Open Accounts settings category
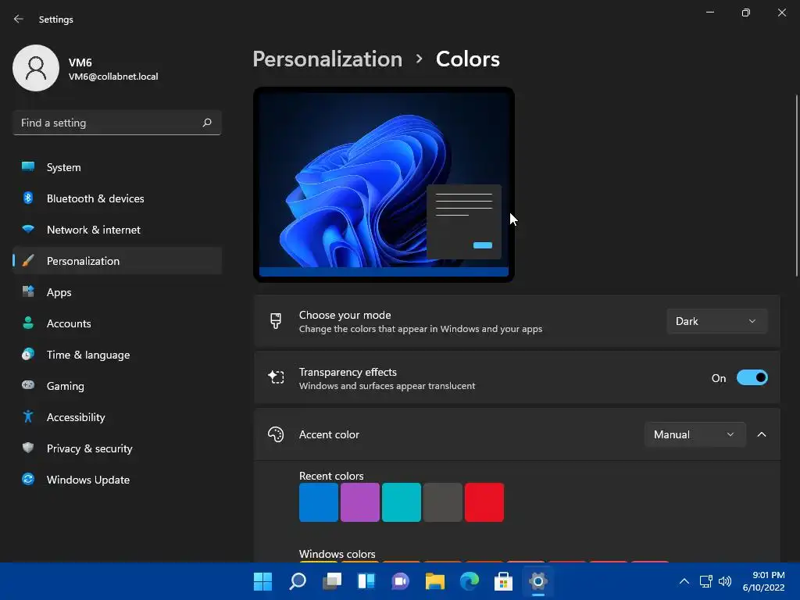 pos(117,323)
